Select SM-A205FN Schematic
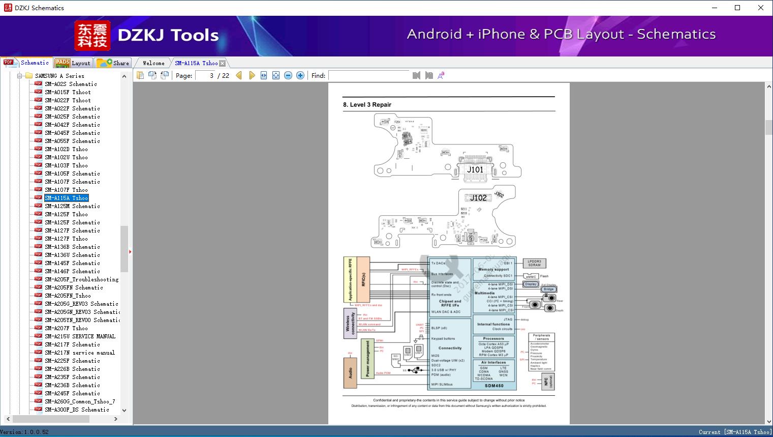773x437 pixels. [74, 287]
